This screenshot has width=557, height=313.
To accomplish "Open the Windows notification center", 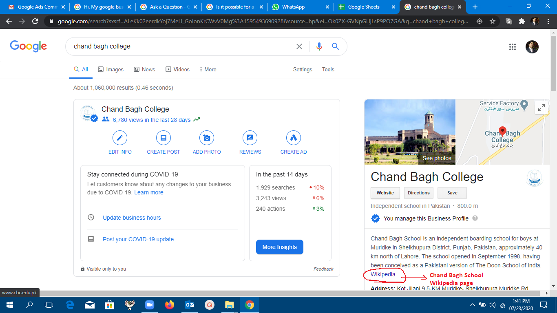I will click(544, 304).
